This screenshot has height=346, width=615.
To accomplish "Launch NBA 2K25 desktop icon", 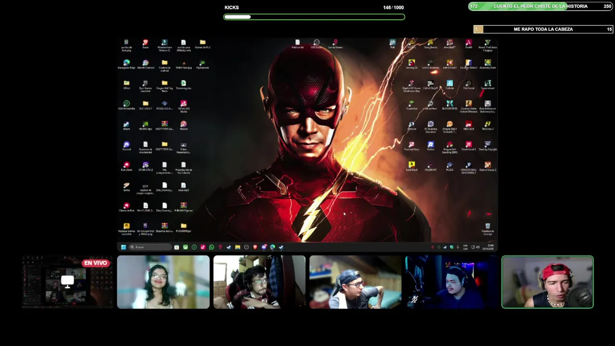I will tap(468, 125).
